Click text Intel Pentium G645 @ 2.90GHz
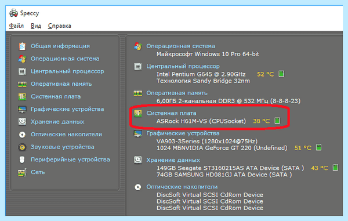This screenshot has height=221, width=348. tap(201, 74)
